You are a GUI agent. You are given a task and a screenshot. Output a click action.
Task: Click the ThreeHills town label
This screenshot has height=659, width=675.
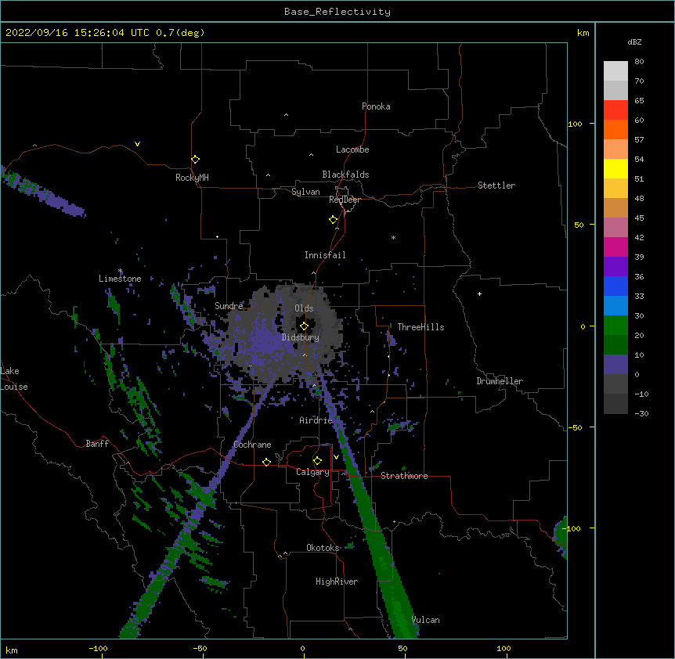421,327
